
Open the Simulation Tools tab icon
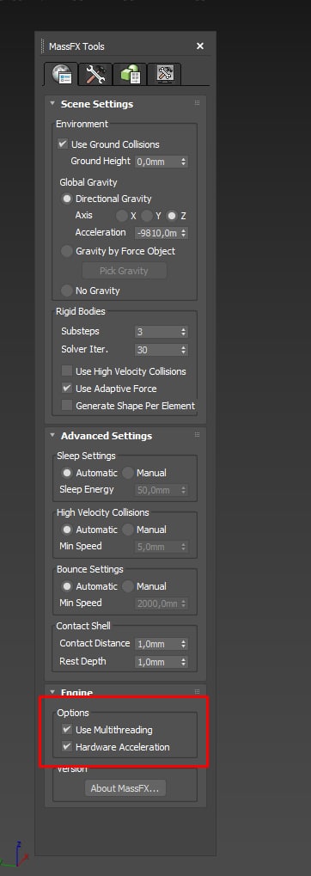point(95,74)
